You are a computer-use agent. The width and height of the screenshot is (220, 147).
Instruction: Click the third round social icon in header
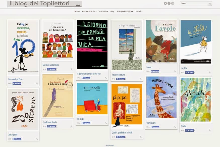pos(173,3)
